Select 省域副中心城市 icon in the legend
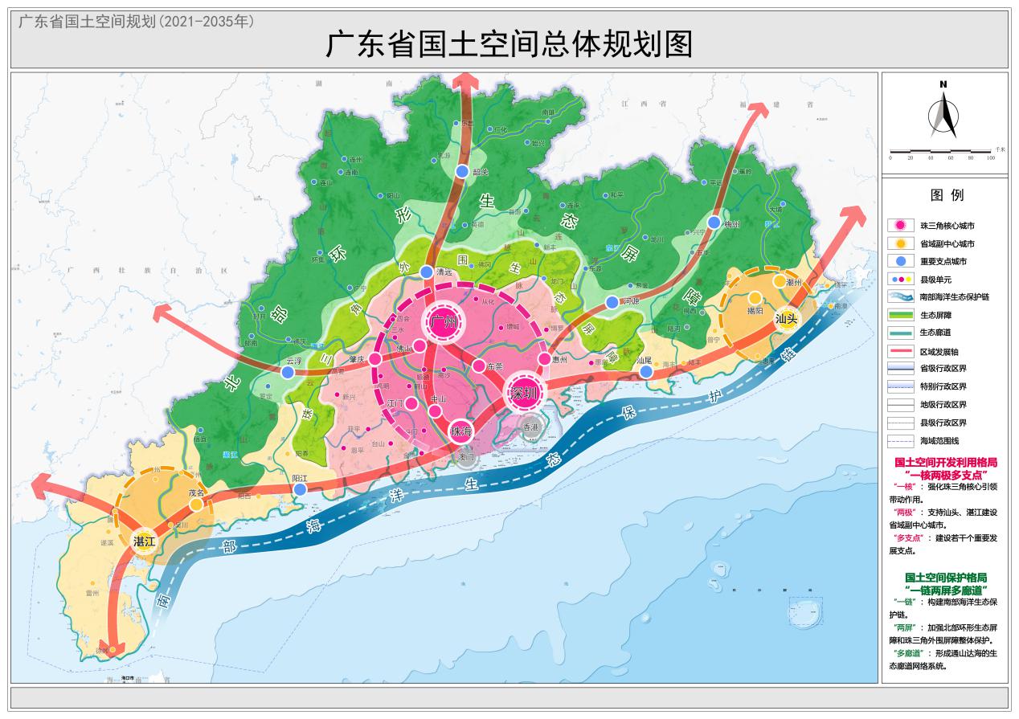The image size is (1019, 719). click(x=901, y=243)
